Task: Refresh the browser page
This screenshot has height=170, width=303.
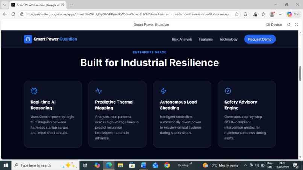Action: [x=13, y=14]
